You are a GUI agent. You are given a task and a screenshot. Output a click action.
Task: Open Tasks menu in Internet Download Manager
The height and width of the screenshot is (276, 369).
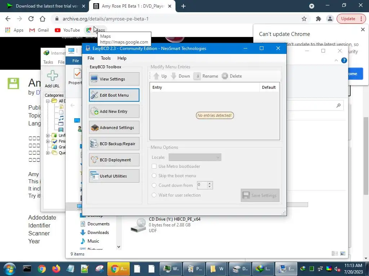tap(48, 62)
